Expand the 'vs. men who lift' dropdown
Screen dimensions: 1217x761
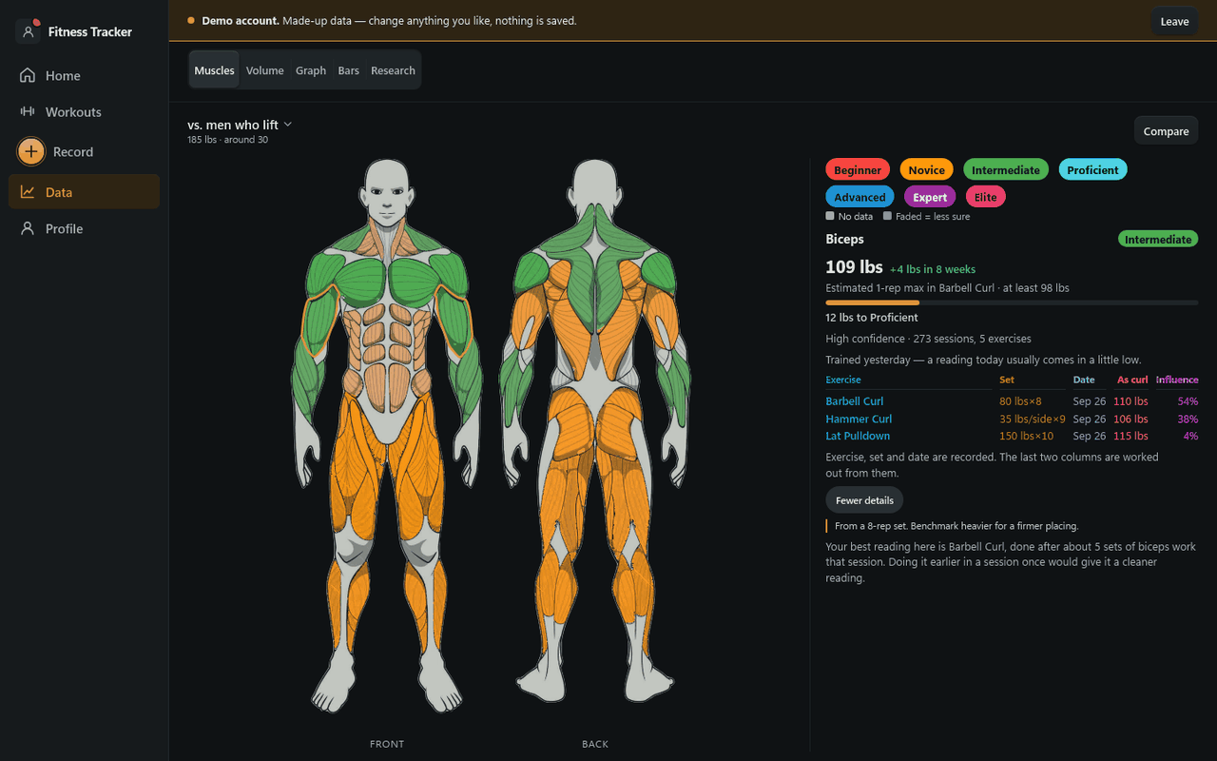(240, 125)
